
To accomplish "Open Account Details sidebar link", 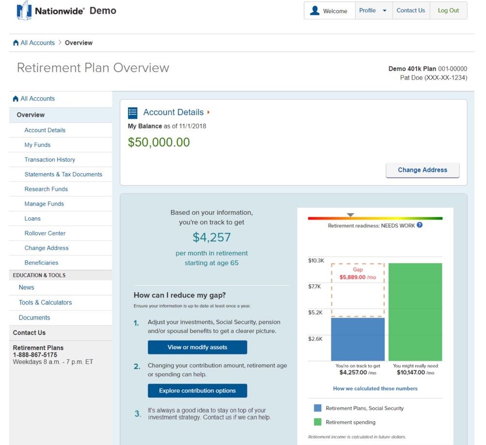I will [45, 130].
